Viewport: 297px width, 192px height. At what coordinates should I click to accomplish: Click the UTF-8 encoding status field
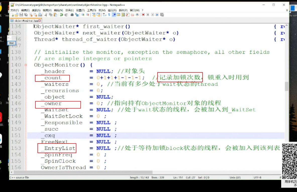[257, 178]
